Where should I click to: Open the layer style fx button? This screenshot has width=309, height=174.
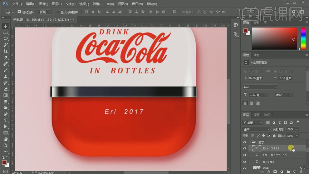point(268,172)
